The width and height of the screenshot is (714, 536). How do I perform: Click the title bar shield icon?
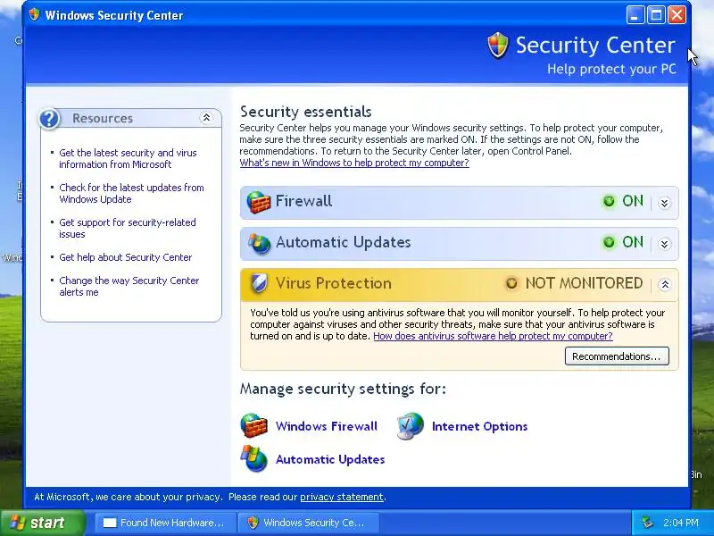[34, 15]
